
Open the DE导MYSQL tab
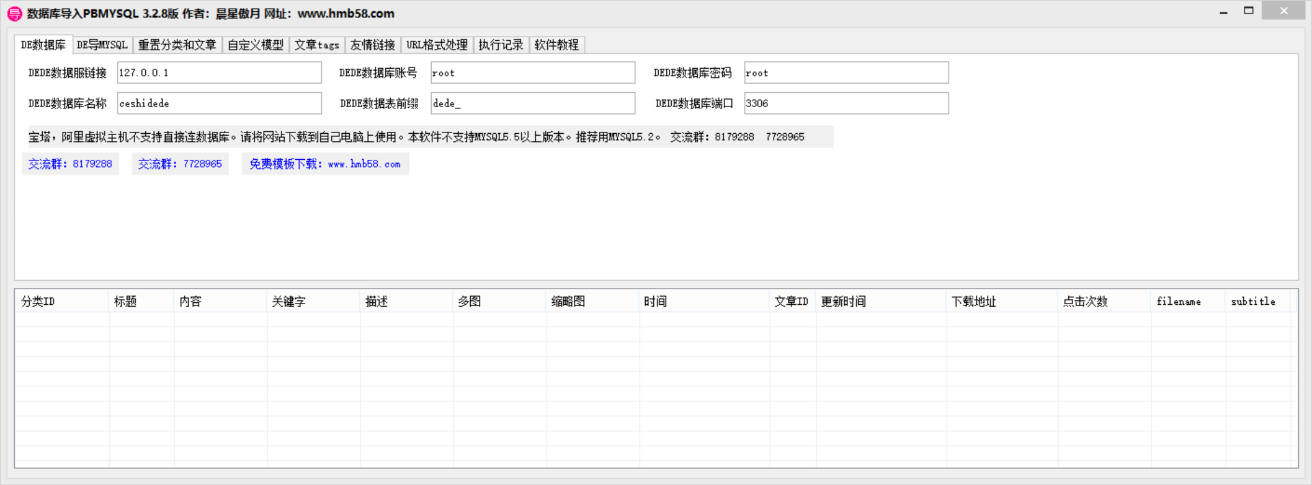(102, 45)
